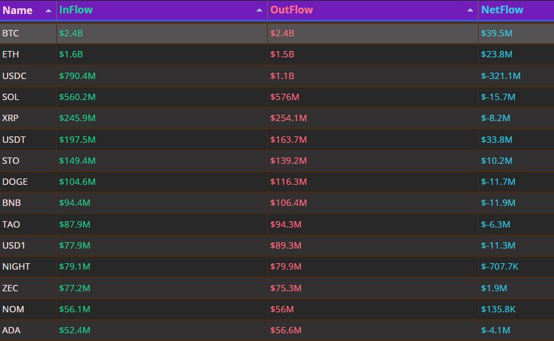
Task: Click SOL in the Name column
Action: pyautogui.click(x=11, y=97)
